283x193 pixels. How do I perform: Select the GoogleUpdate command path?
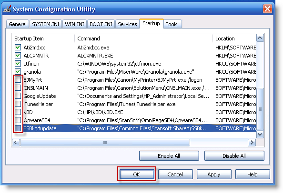pos(143,96)
